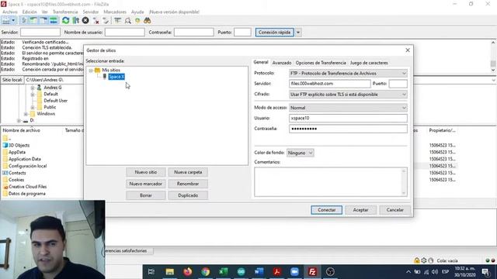
Task: Open directory listing filters icon
Action: pyautogui.click(x=117, y=21)
